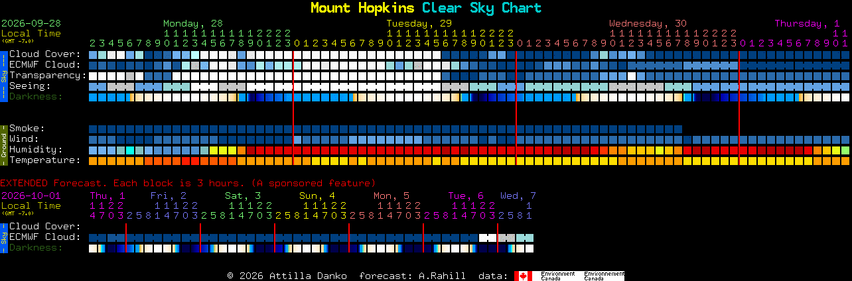852x281 pixels.
Task: Click the last light-green Humidity block
Action: tap(845, 150)
